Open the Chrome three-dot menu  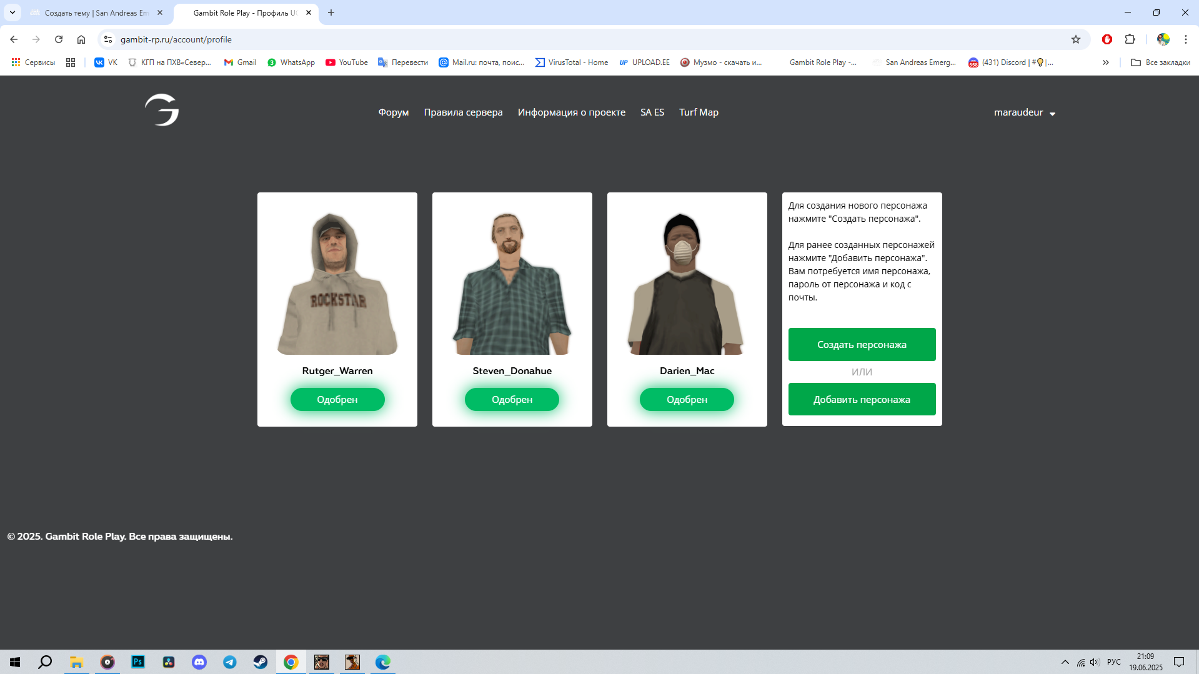(x=1186, y=39)
